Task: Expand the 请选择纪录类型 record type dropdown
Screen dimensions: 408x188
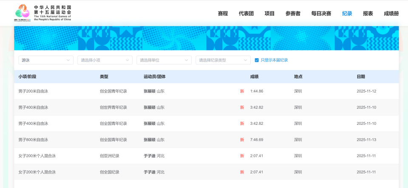Action: coord(223,60)
